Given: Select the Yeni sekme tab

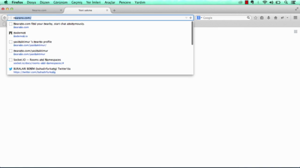Looking at the screenshot, I should click(x=85, y=10).
